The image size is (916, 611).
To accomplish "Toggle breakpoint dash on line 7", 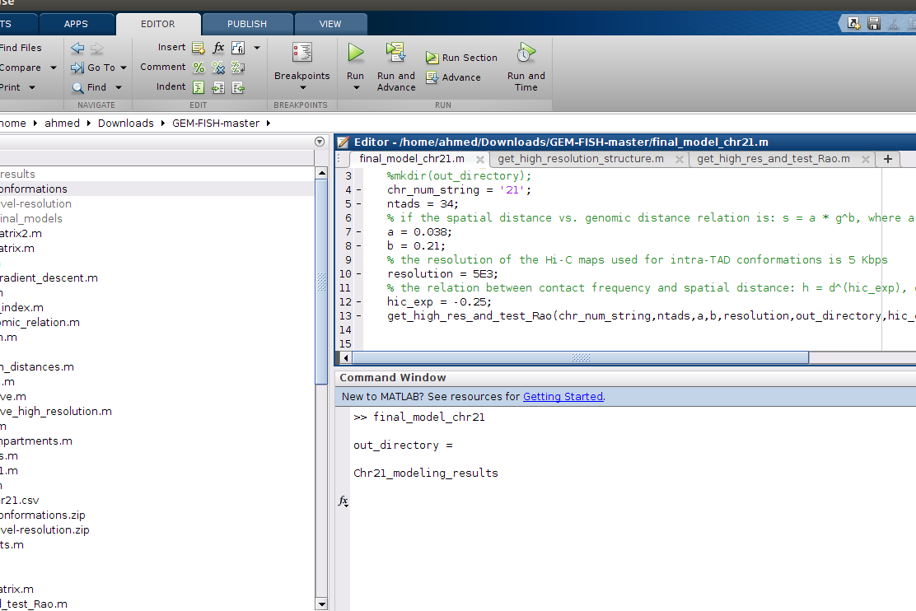I will tap(358, 232).
